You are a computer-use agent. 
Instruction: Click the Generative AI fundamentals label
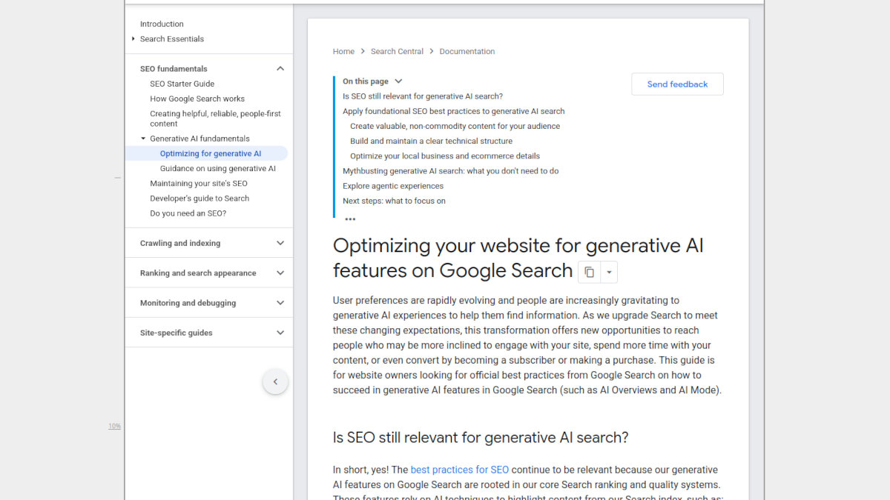[200, 139]
